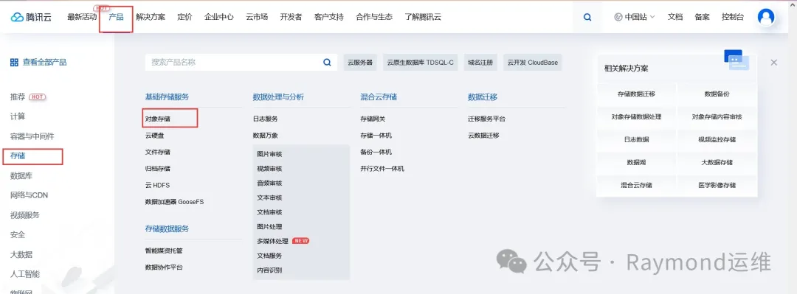Open the 控制台 console link
Image resolution: width=797 pixels, height=294 pixels.
click(733, 17)
